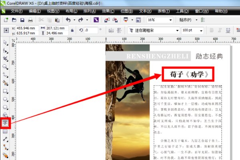Open the 文件(F) menu
The width and height of the screenshot is (240, 160).
(x=16, y=11)
